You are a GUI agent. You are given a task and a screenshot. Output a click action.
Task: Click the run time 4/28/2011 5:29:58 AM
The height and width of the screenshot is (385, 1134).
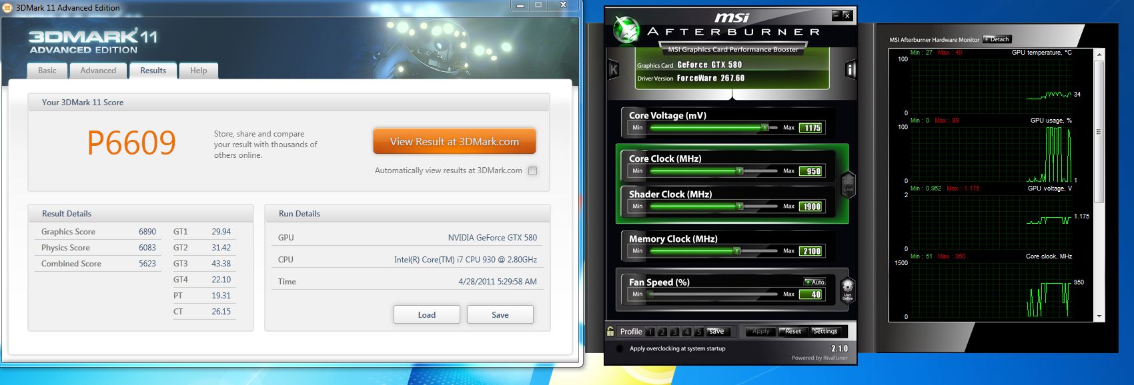pyautogui.click(x=498, y=282)
